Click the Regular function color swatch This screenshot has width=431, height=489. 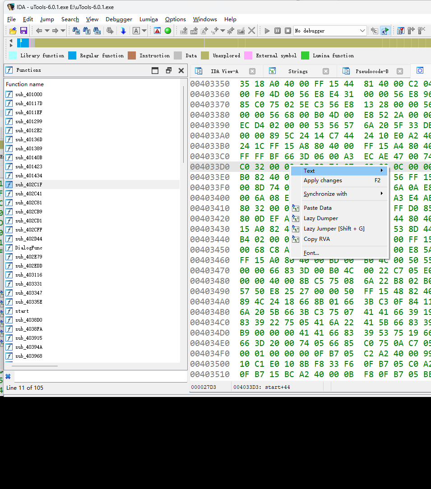click(x=72, y=55)
